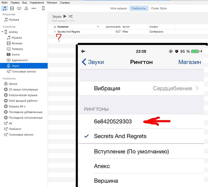
Task: Open the Музыка 90-х playlist
Action: tap(17, 107)
